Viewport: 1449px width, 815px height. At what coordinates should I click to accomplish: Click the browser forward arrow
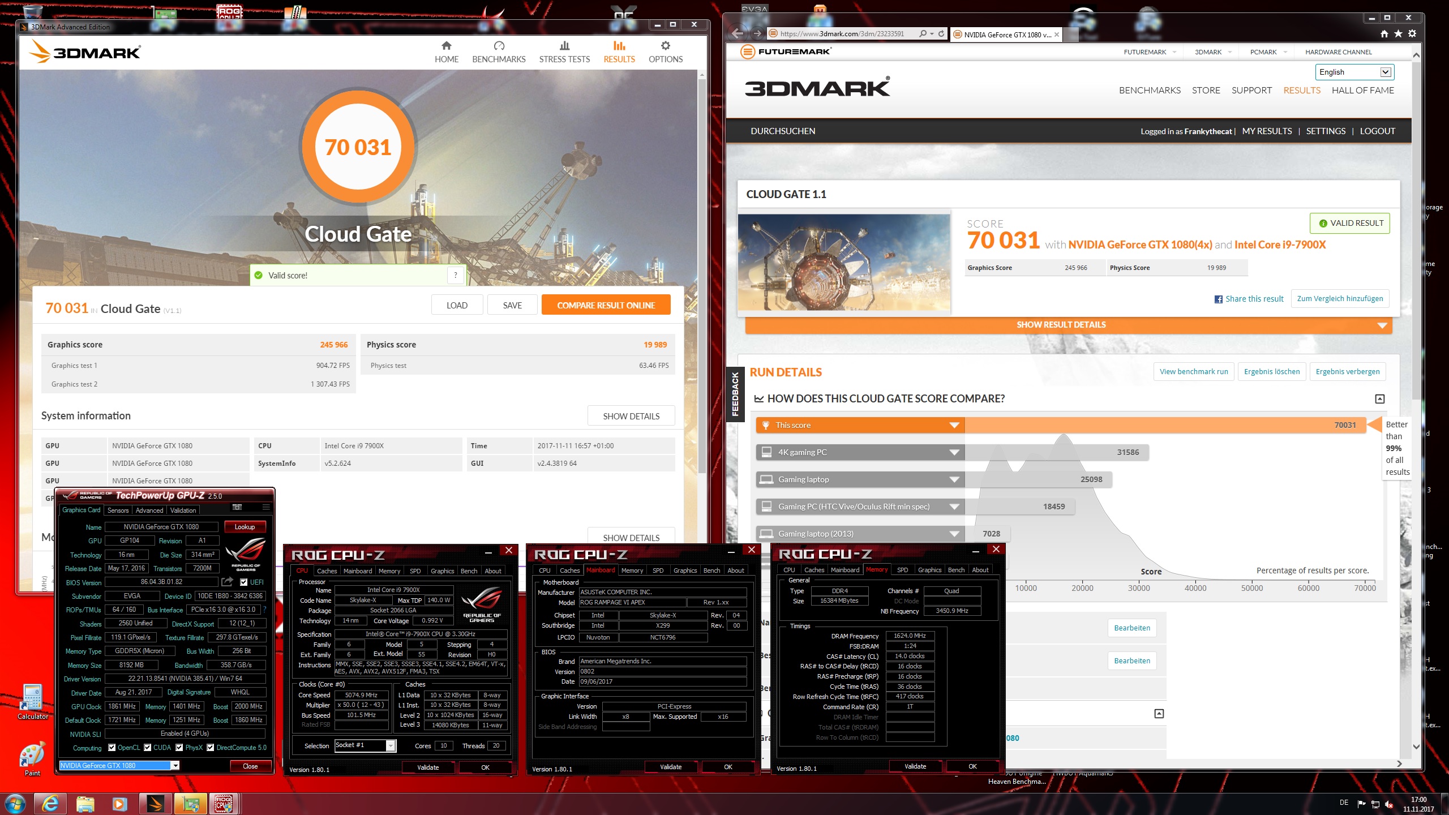(x=757, y=33)
